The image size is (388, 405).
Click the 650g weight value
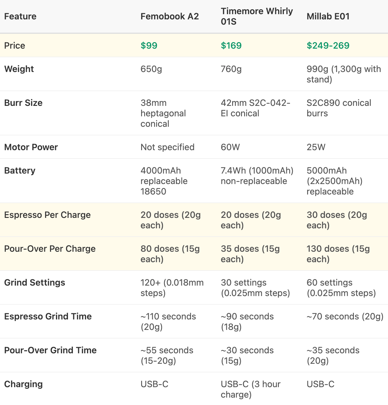[151, 69]
